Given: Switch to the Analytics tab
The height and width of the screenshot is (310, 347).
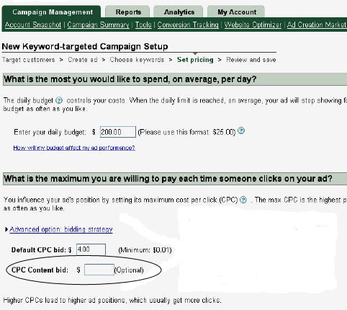Looking at the screenshot, I should tap(179, 12).
